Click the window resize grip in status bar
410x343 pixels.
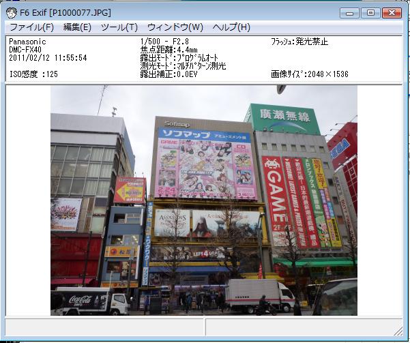[398, 331]
